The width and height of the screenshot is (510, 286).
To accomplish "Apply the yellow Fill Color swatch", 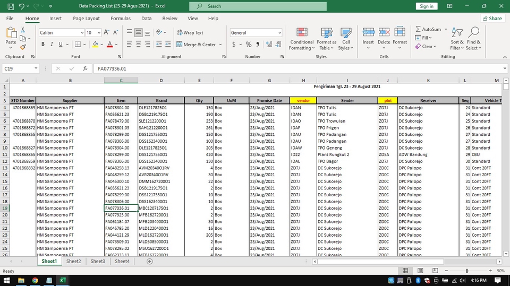I will pyautogui.click(x=95, y=45).
